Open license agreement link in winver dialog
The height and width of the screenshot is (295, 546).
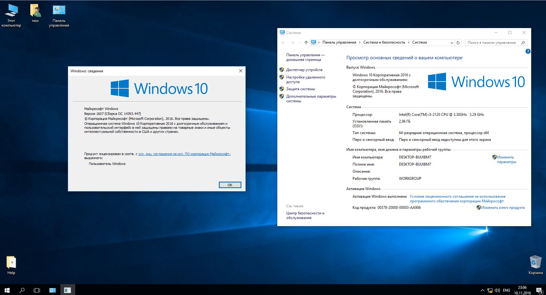click(184, 154)
